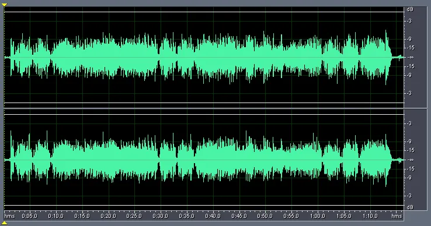The height and width of the screenshot is (226, 431).
Task: Click the 0:55.0 mark on time ruler
Action: (291, 216)
